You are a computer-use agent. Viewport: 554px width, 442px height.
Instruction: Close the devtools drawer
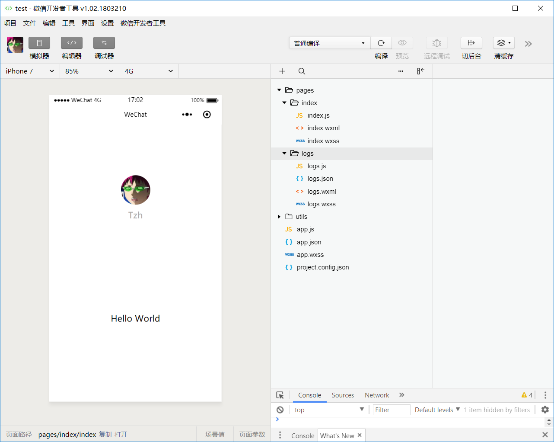coord(545,435)
